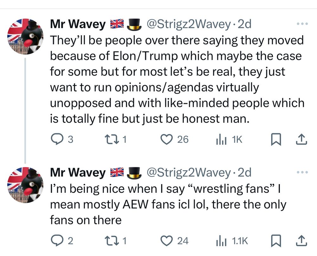Share the first tweet

[301, 139]
